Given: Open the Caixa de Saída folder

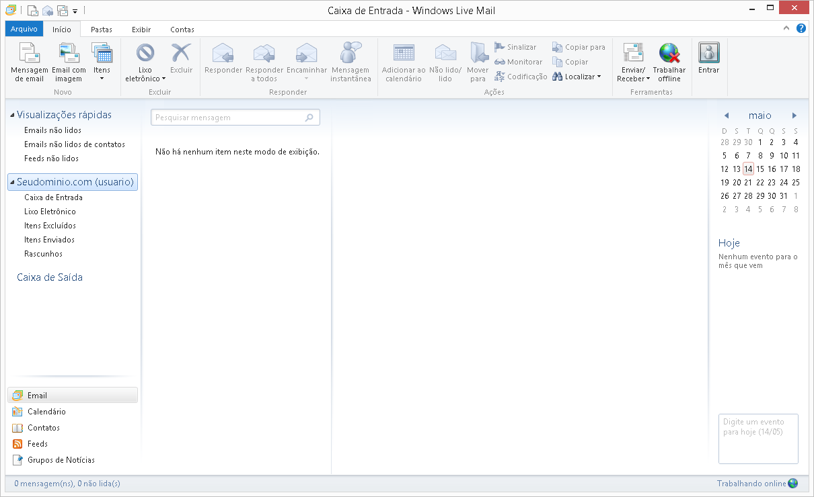Looking at the screenshot, I should coord(50,277).
